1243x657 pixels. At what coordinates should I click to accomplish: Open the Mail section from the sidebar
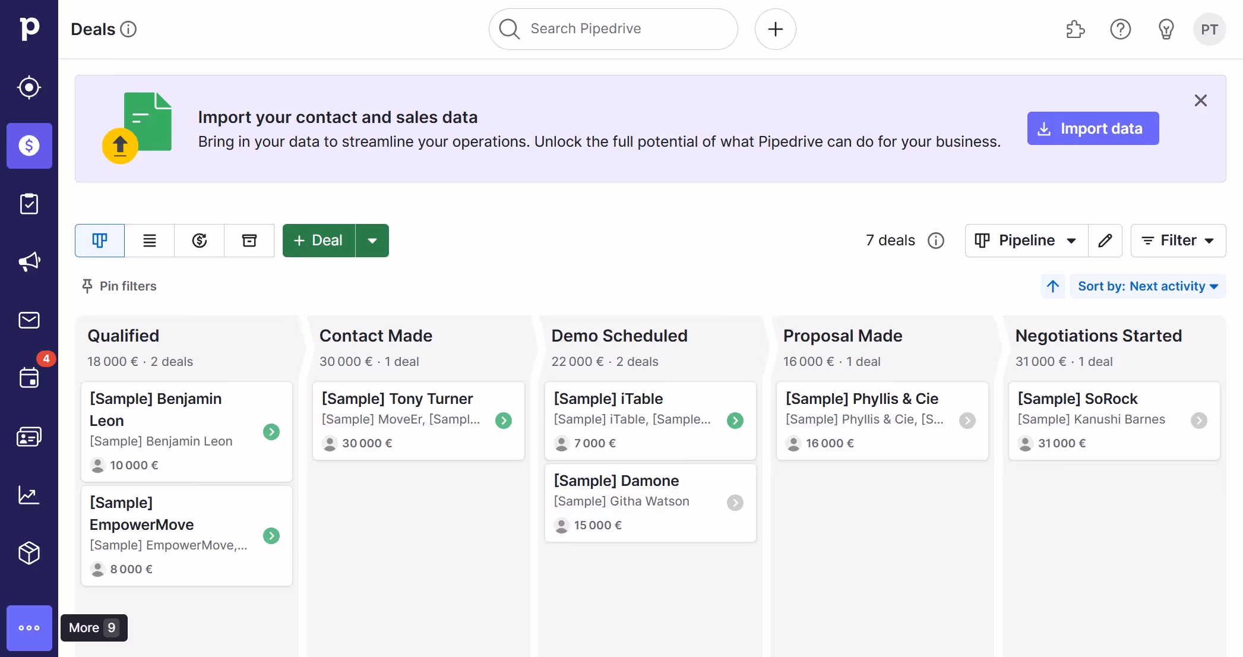[x=29, y=320]
